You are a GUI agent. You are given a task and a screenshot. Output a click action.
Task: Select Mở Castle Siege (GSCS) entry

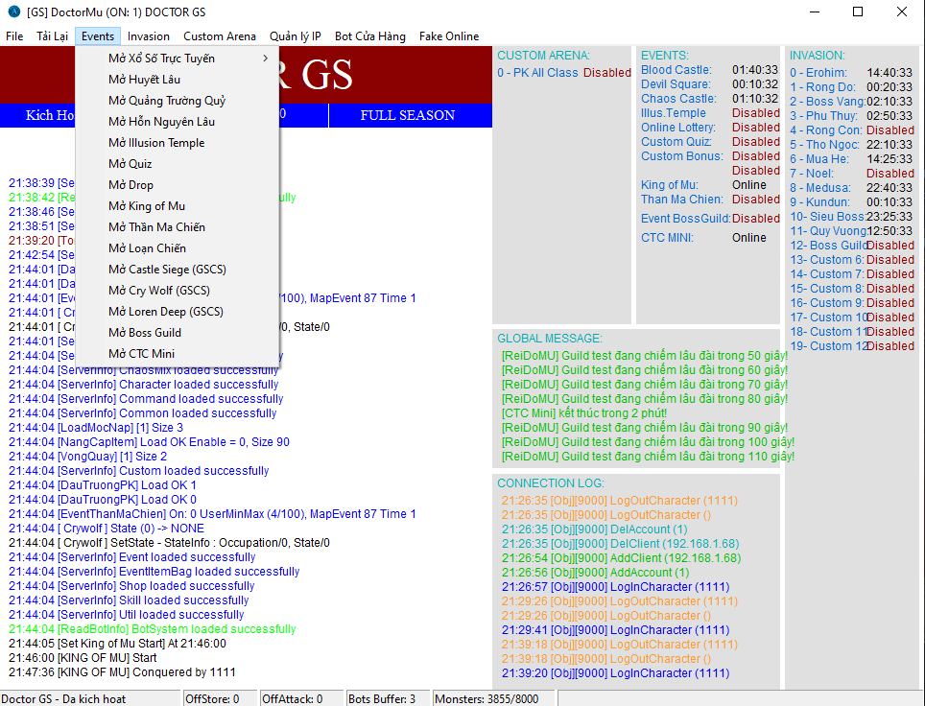pos(167,270)
